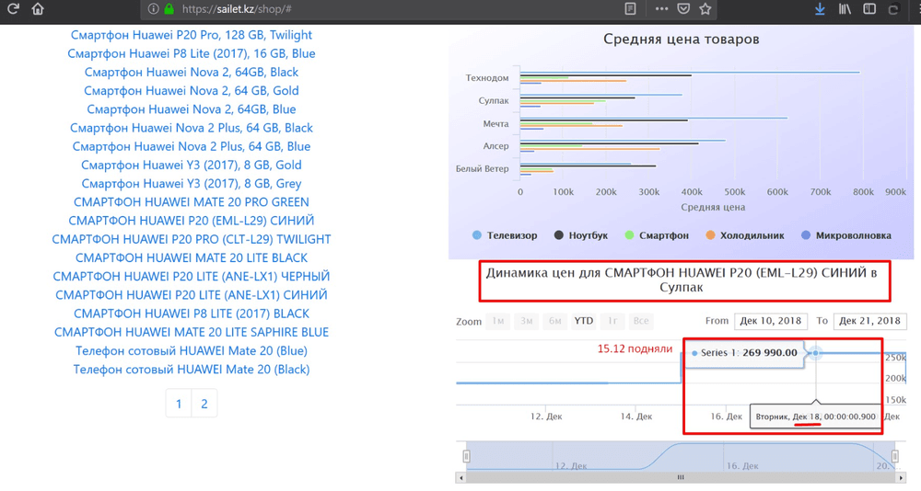Click the Средняя цена товаров chart title
The height and width of the screenshot is (491, 921).
[682, 40]
